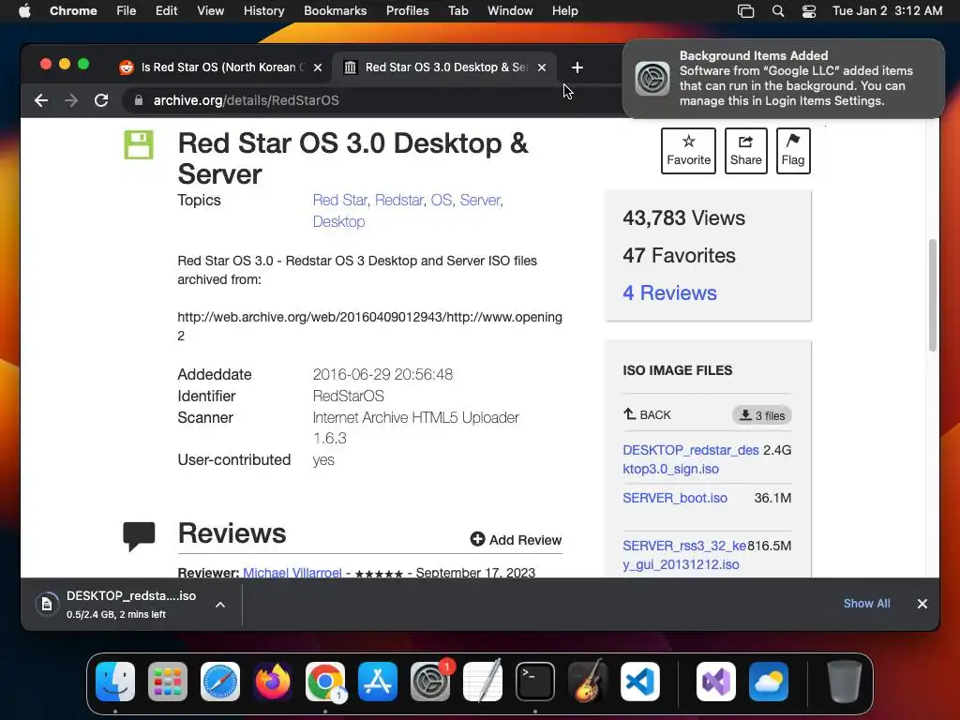Click the page vertical scrollbar

(x=933, y=295)
